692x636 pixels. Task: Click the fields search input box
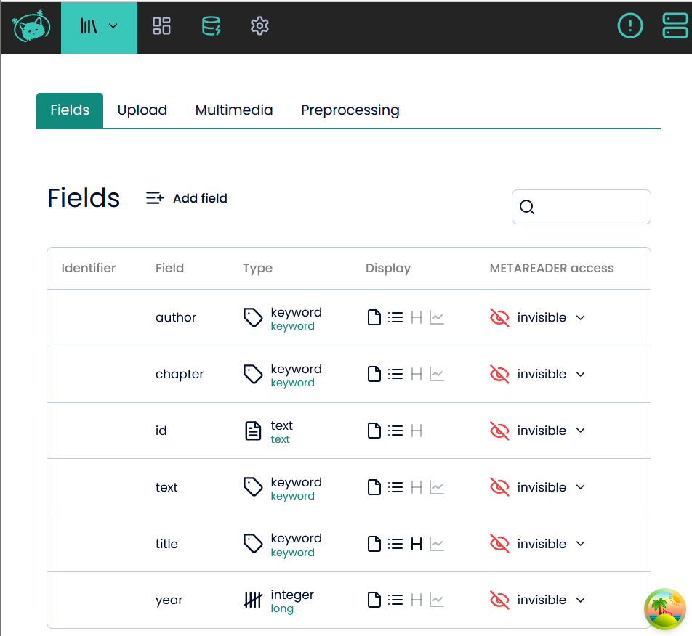[590, 207]
